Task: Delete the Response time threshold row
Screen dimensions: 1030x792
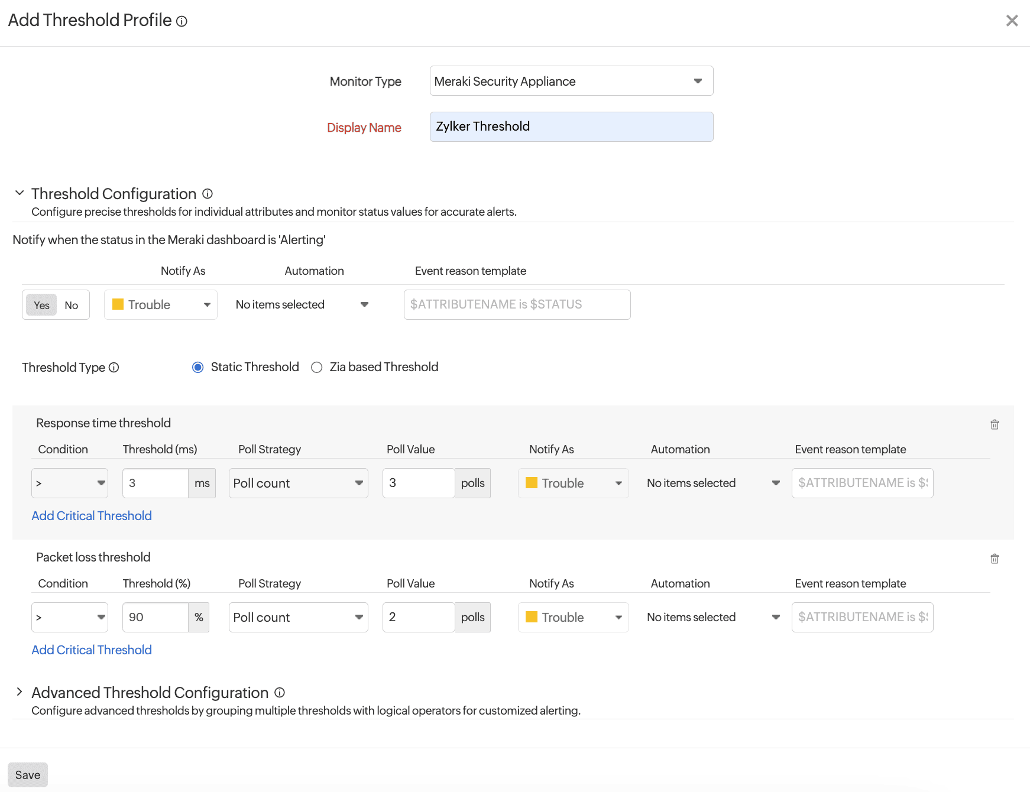Action: (x=995, y=424)
